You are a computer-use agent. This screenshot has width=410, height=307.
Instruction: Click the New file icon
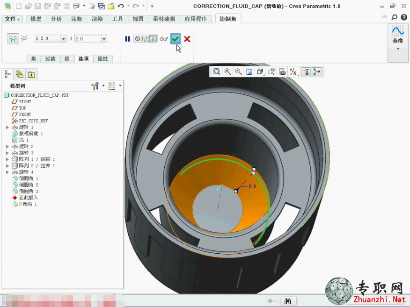[x=19, y=6]
